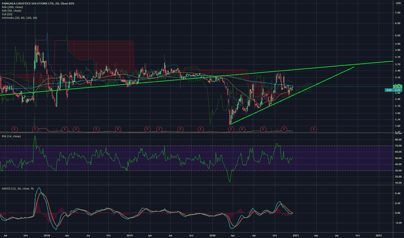404x238 pixels.
Task: Select the steep rising green trend line from 2020 low
Action: [293, 96]
